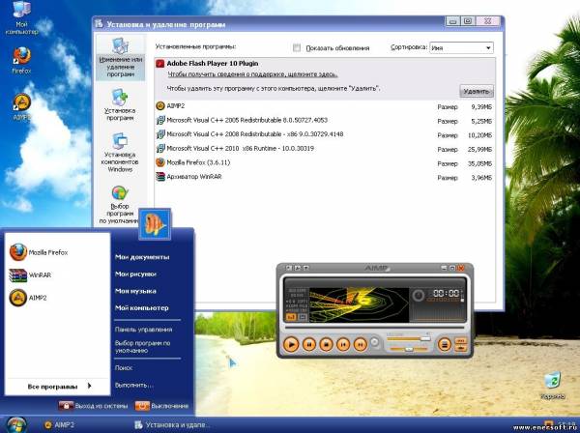
Task: Click the orange 1:1 button in AIMP display
Action: 291,317
